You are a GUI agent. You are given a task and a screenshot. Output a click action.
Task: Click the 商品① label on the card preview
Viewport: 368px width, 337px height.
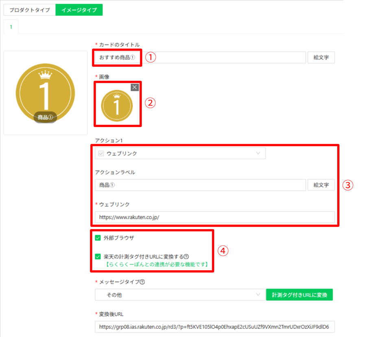coord(45,117)
